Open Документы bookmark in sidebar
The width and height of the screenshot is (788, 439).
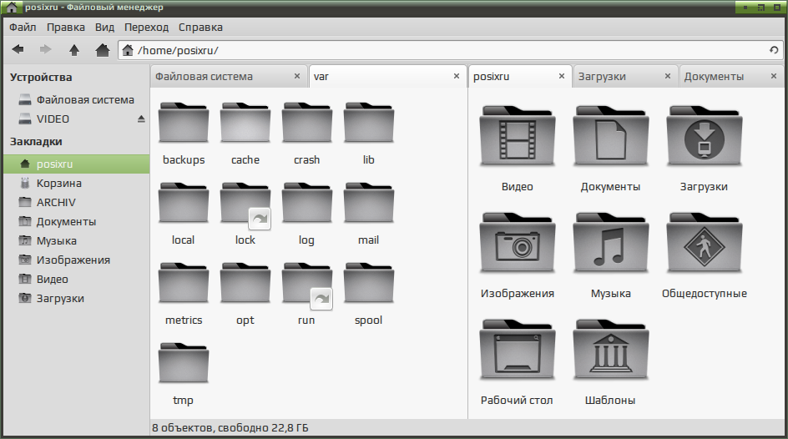click(77, 221)
